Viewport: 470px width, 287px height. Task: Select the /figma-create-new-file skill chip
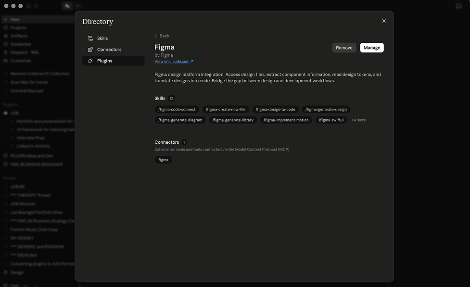tap(226, 109)
